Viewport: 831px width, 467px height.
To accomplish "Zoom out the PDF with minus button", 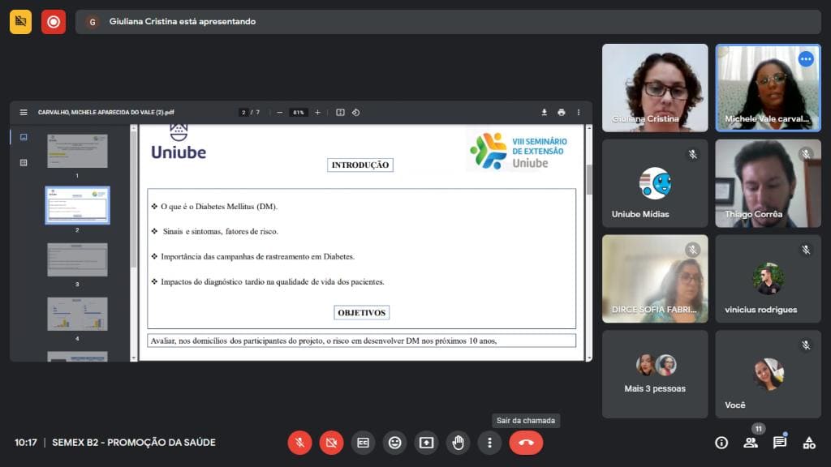I will coord(279,112).
